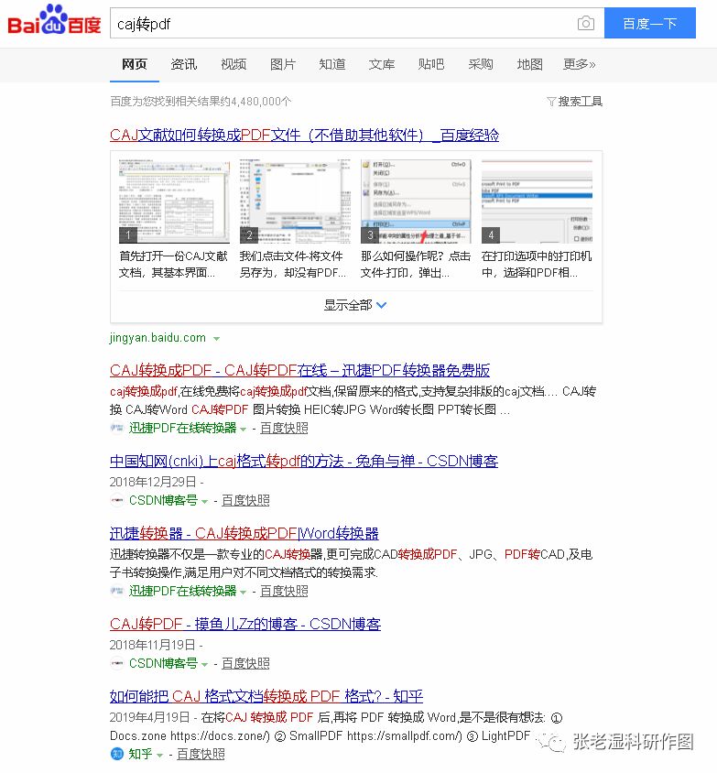Image resolution: width=717 pixels, height=773 pixels.
Task: Click CSDN博客号 under 2018年11月19日 result
Action: 163,663
